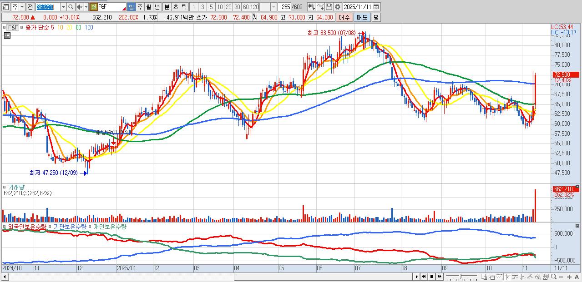Click the save diskette icon
582x282 pixels.
pyautogui.click(x=329, y=7)
